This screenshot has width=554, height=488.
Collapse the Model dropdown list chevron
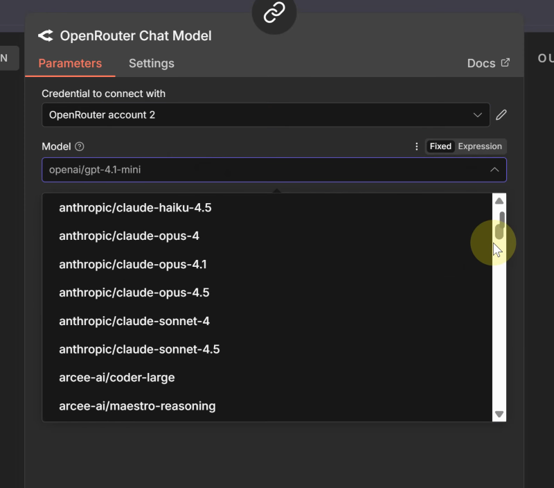[x=494, y=170]
